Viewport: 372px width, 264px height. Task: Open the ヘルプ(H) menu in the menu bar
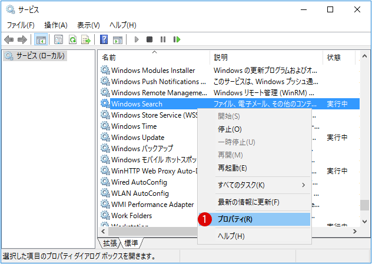pos(123,25)
